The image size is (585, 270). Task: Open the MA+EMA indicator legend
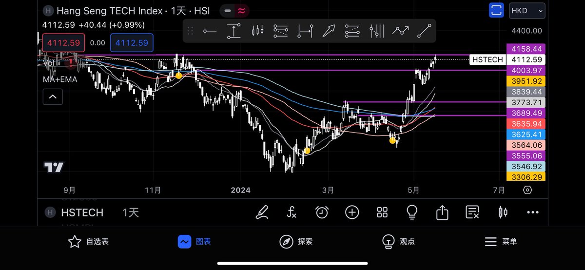[60, 79]
